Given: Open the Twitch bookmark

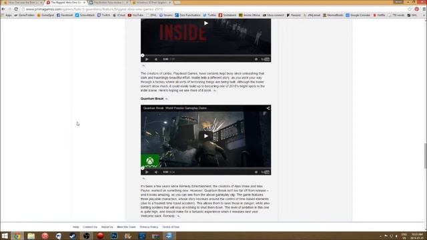Looking at the screenshot, I should pyautogui.click(x=104, y=15).
